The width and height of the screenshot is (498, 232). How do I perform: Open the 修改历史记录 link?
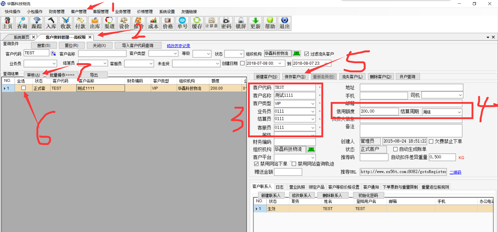[x=178, y=46]
